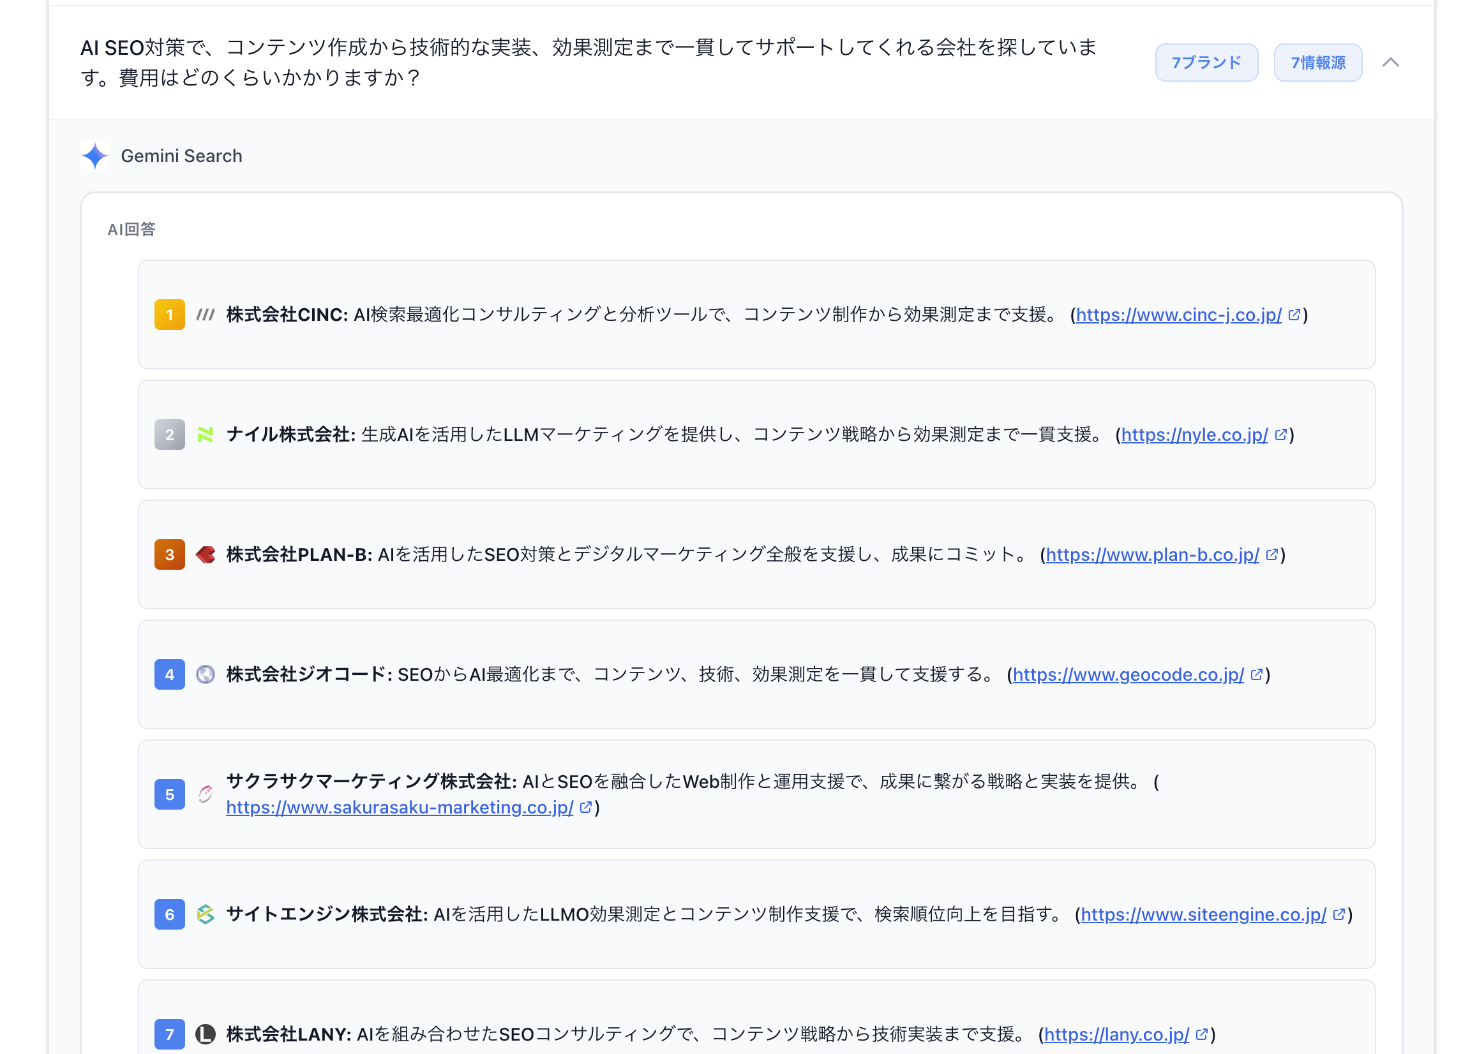Click the ナイル株式会社 logo icon
Screen dimensions: 1477x1054
click(x=206, y=434)
